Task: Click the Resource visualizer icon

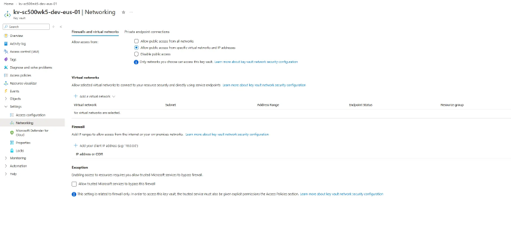Action: click(6, 83)
